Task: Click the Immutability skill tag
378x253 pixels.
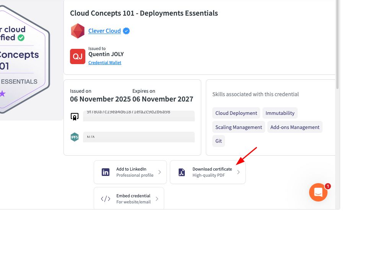Action: [x=280, y=113]
